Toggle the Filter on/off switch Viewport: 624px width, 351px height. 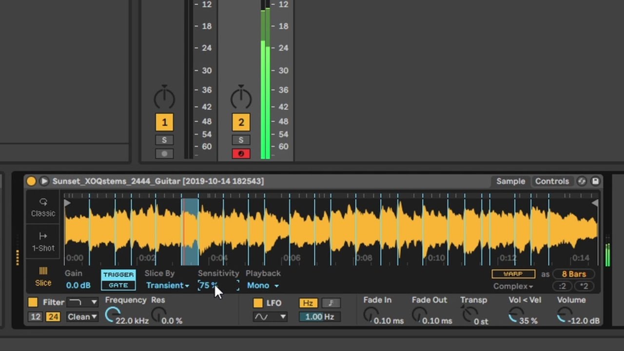(x=33, y=302)
